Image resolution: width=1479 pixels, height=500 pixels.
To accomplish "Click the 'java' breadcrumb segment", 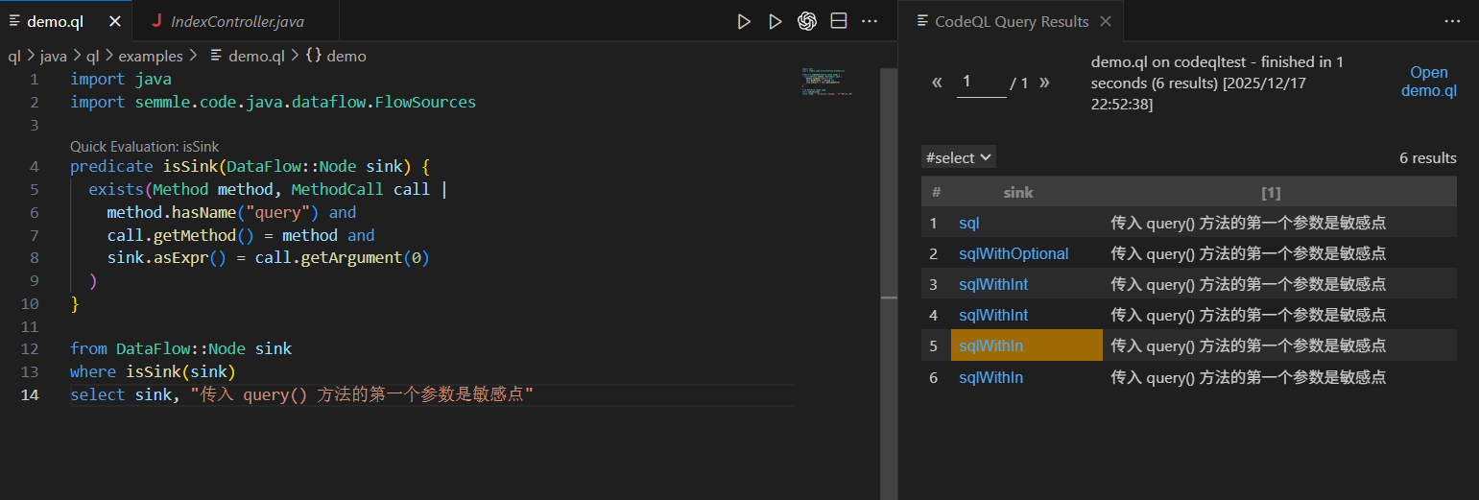I will coord(53,56).
